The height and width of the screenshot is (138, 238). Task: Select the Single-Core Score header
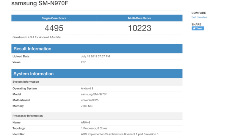coord(54,18)
